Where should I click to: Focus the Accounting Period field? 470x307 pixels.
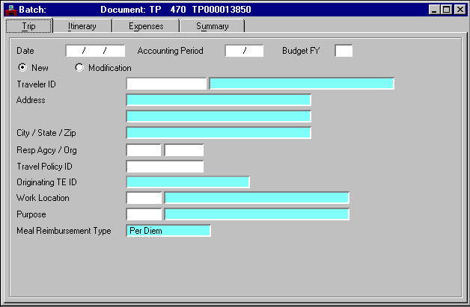tap(244, 51)
